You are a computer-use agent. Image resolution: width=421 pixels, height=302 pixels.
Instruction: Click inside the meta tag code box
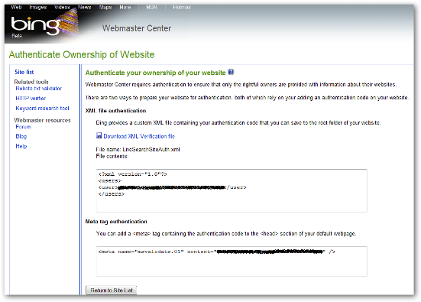232,261
